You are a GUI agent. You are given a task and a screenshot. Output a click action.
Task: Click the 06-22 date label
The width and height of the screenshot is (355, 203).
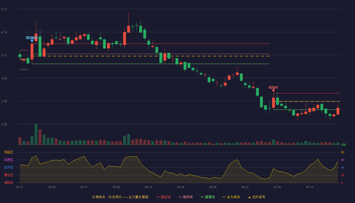click(245, 187)
